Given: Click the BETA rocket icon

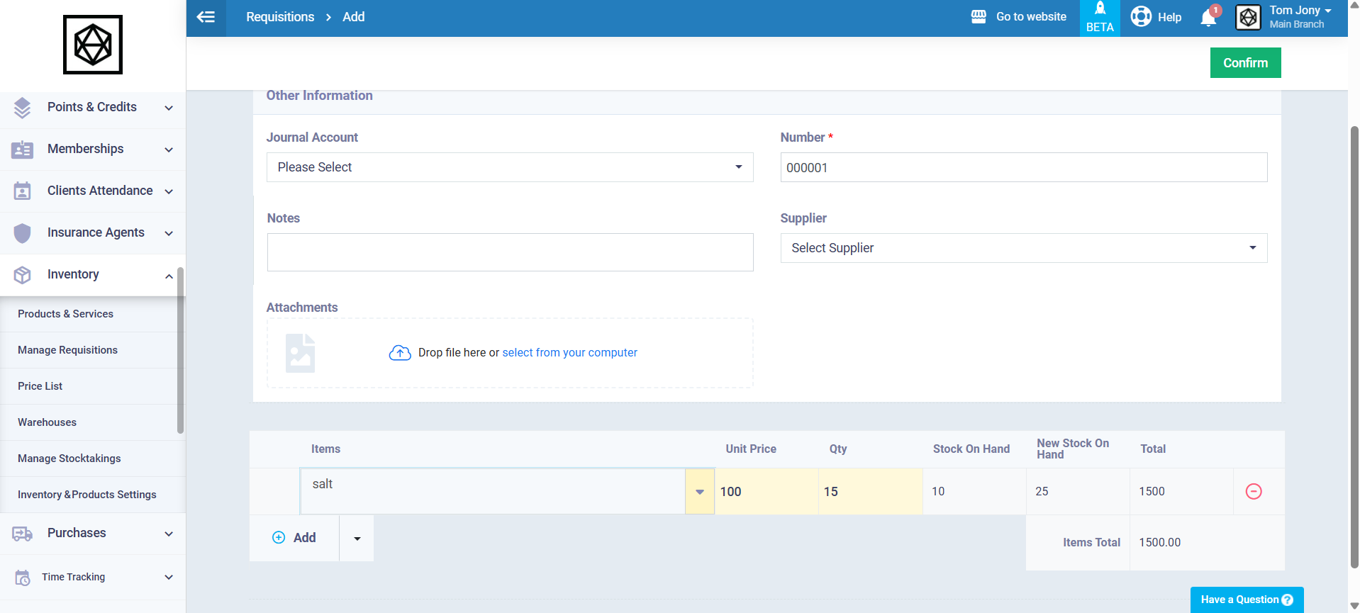Looking at the screenshot, I should tap(1100, 10).
